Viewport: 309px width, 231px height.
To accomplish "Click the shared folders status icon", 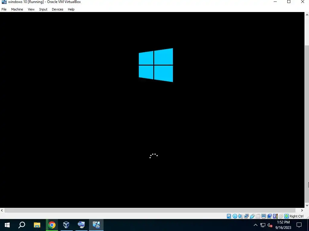I will point(258,216).
